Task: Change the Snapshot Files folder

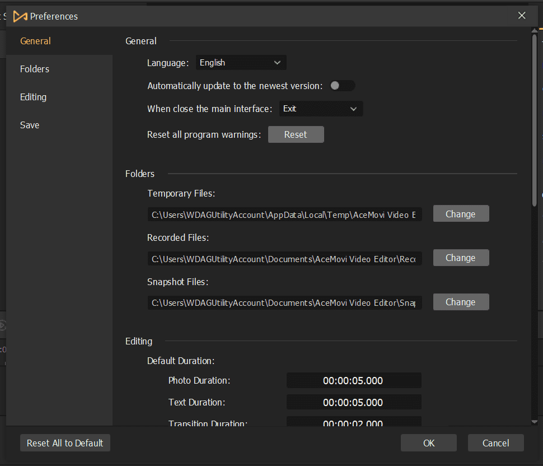Action: (461, 302)
